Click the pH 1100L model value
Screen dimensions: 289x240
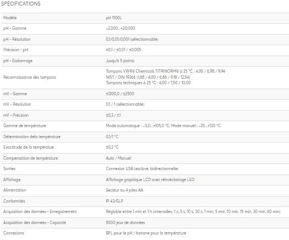pos(114,18)
